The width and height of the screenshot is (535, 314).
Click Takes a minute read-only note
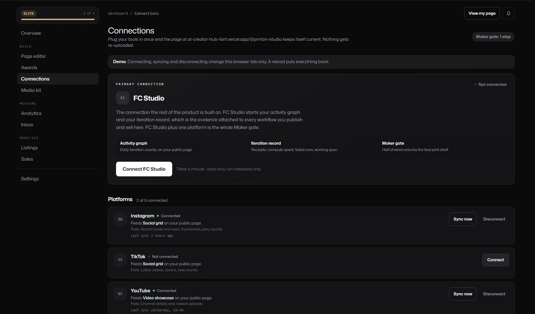tap(219, 169)
